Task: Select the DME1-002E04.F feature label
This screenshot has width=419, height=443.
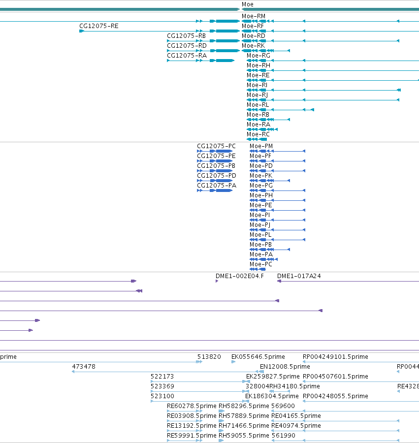Action: coord(240,276)
